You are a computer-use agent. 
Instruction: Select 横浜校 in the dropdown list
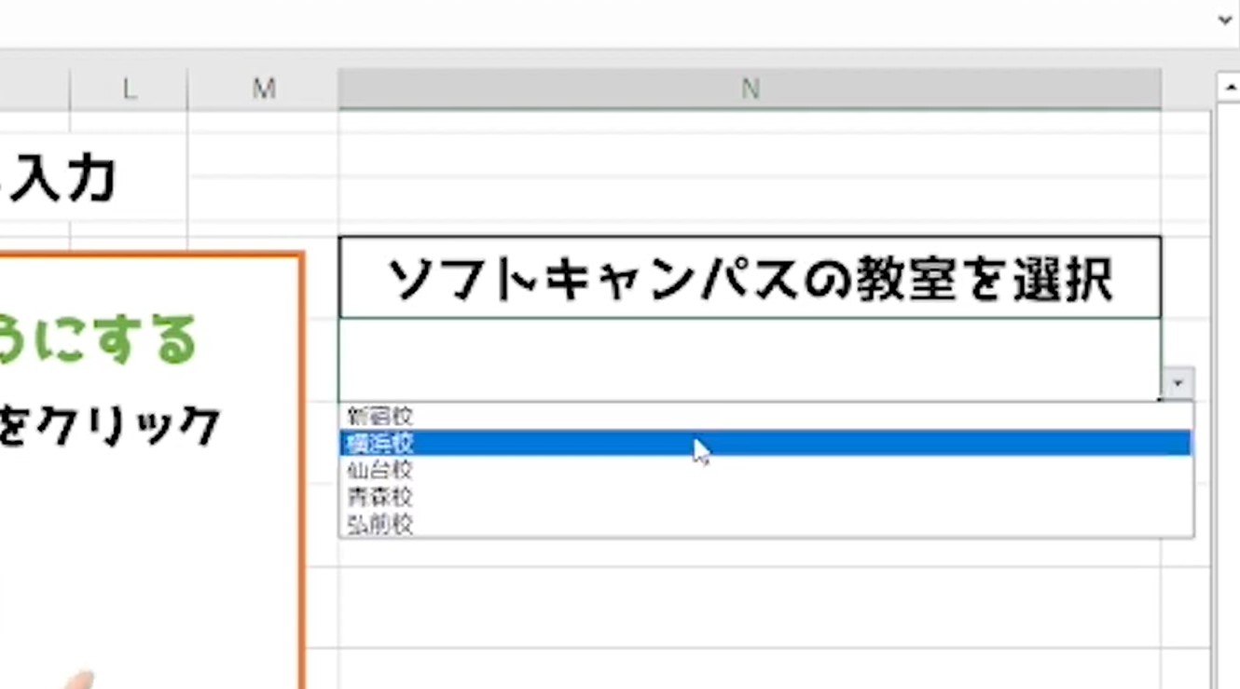765,443
